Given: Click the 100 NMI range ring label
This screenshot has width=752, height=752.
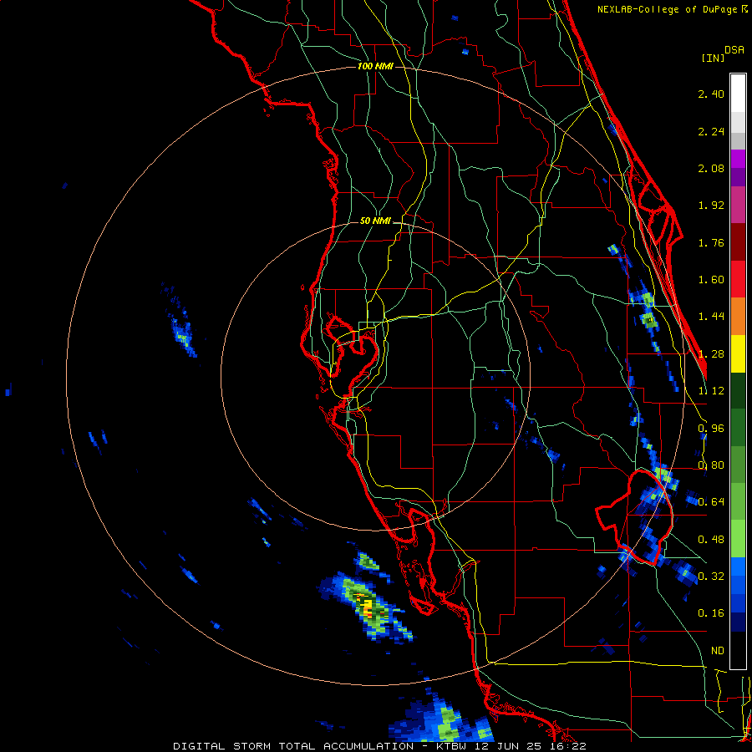Looking at the screenshot, I should [x=375, y=66].
